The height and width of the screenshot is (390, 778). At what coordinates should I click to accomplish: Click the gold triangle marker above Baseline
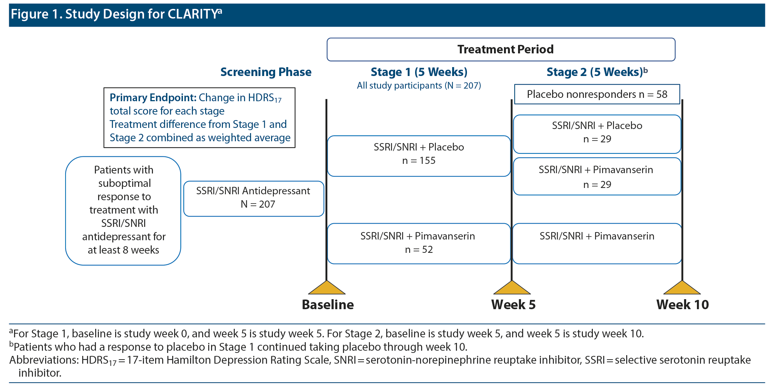[x=327, y=288]
